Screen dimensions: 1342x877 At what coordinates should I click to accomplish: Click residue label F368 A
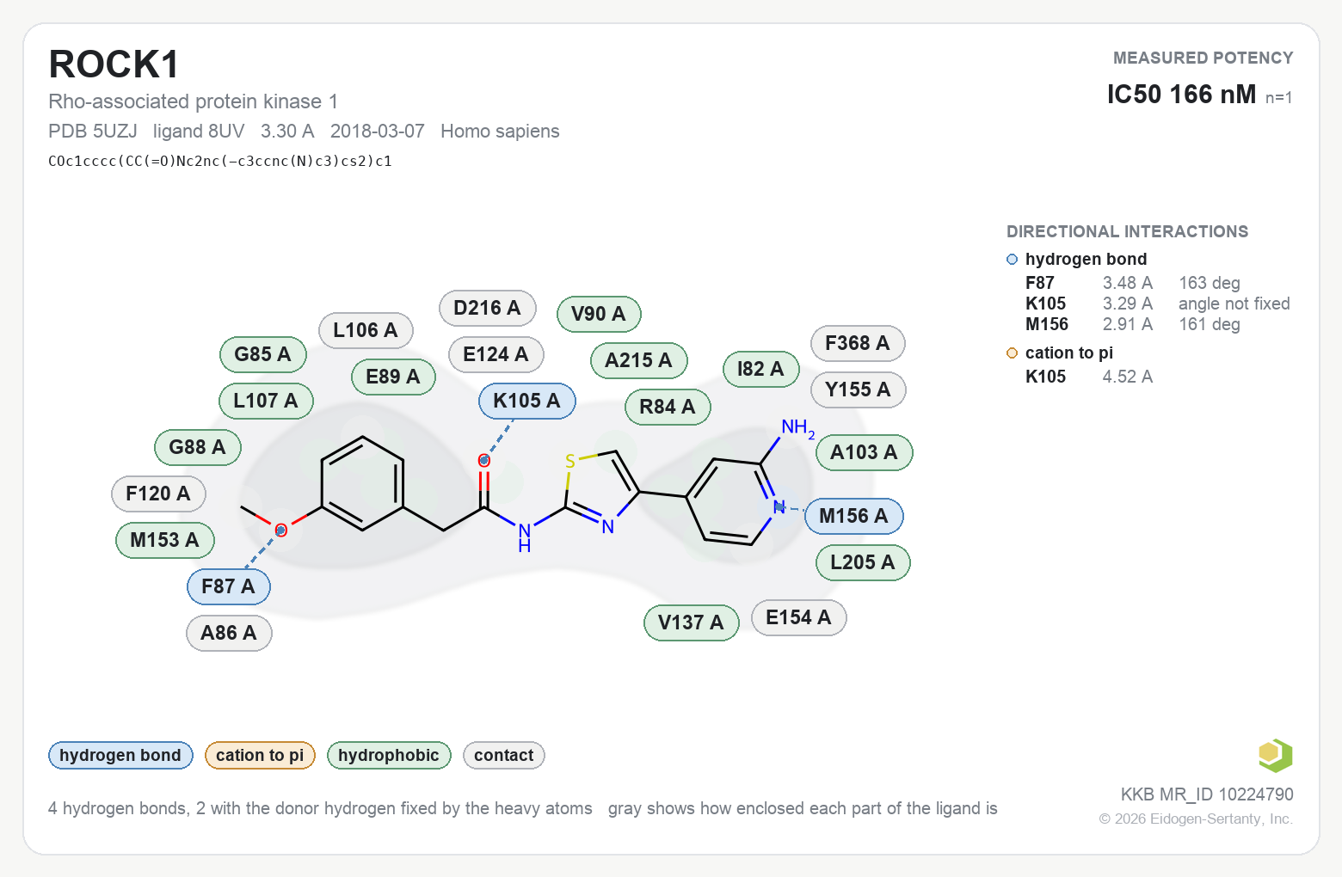coord(858,343)
